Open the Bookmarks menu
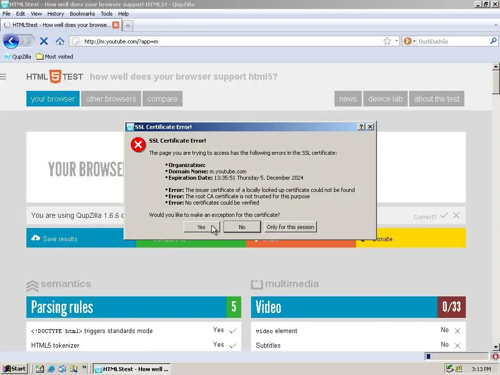Screen dimensions: 500x375 click(x=82, y=14)
